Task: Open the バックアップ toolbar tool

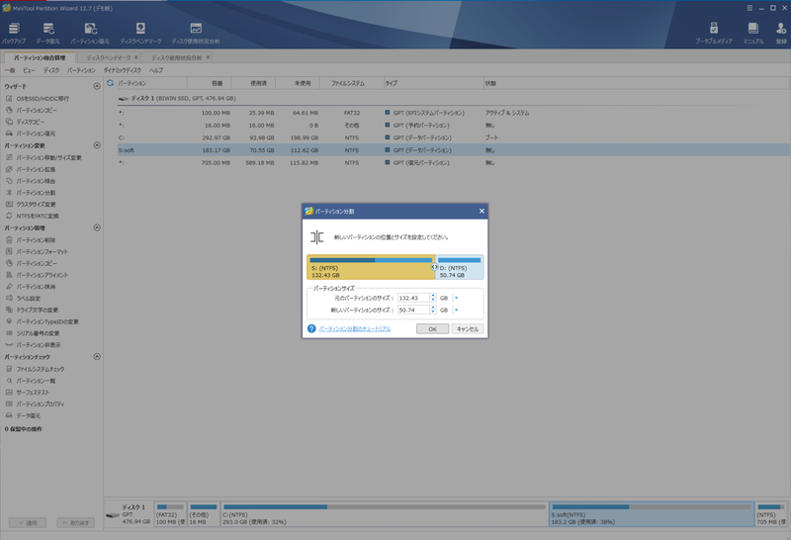Action: click(x=14, y=34)
